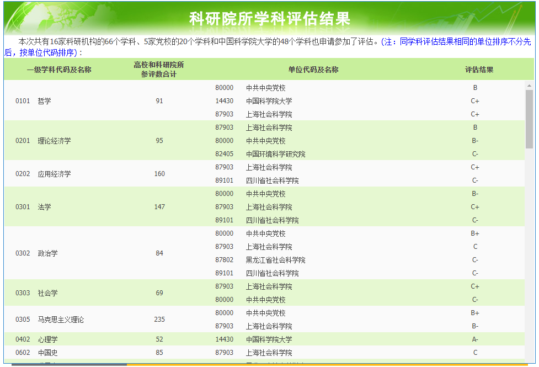Click 四川省社会科学院 in the 法学 group
The height and width of the screenshot is (367, 539).
pos(272,220)
